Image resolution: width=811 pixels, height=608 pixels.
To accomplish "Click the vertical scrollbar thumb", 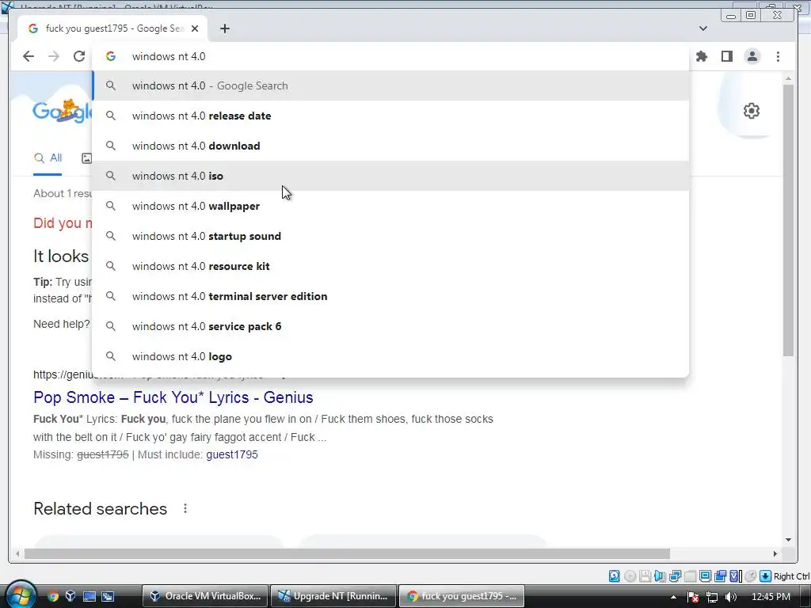I will [788, 220].
